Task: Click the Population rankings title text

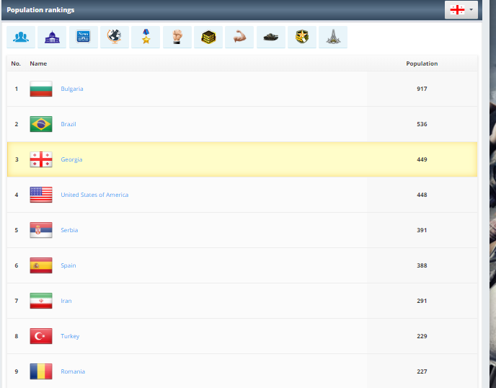Action: [40, 10]
